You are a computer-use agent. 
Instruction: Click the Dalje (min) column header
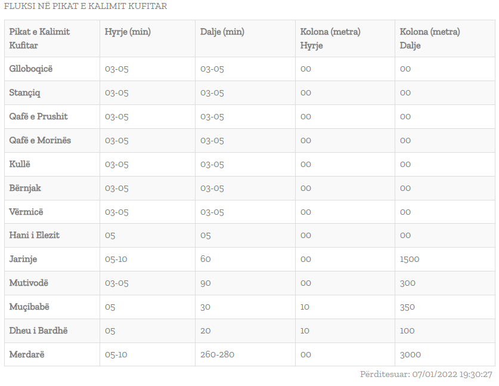(222, 32)
